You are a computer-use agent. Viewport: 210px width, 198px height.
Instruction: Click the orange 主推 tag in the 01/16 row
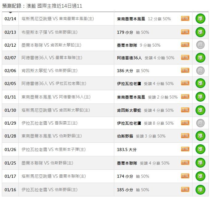pos(185,189)
